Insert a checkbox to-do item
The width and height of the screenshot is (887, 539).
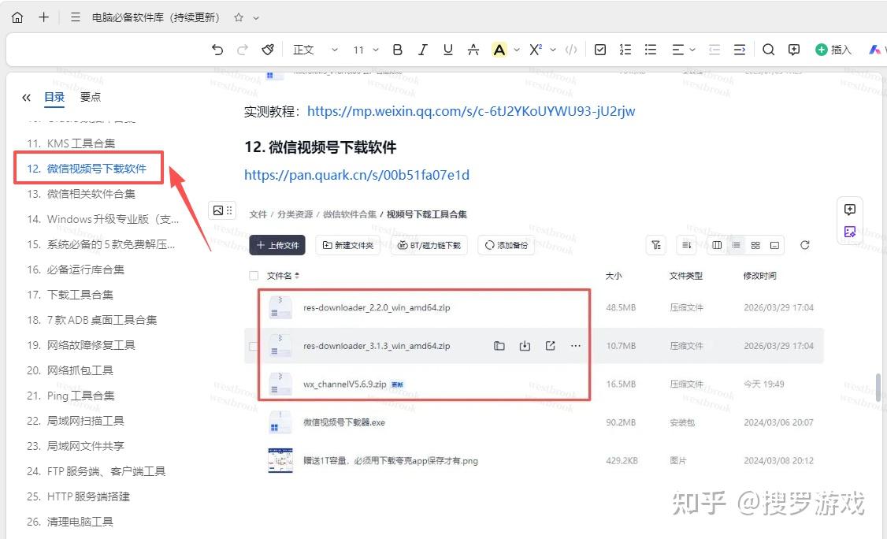(600, 50)
